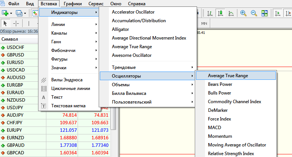Click AUDJPY bid value 74.814
This screenshot has height=157, width=292.
tap(69, 115)
